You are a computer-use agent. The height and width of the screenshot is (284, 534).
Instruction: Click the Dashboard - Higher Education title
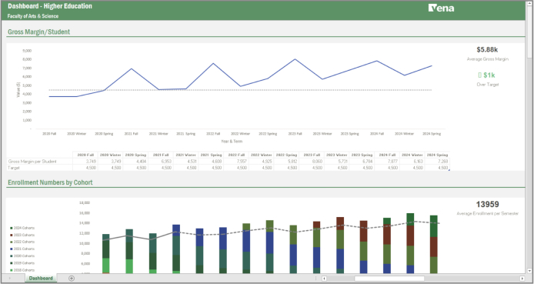pos(50,6)
